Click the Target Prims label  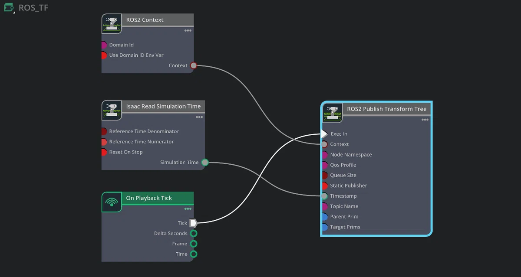(x=345, y=227)
